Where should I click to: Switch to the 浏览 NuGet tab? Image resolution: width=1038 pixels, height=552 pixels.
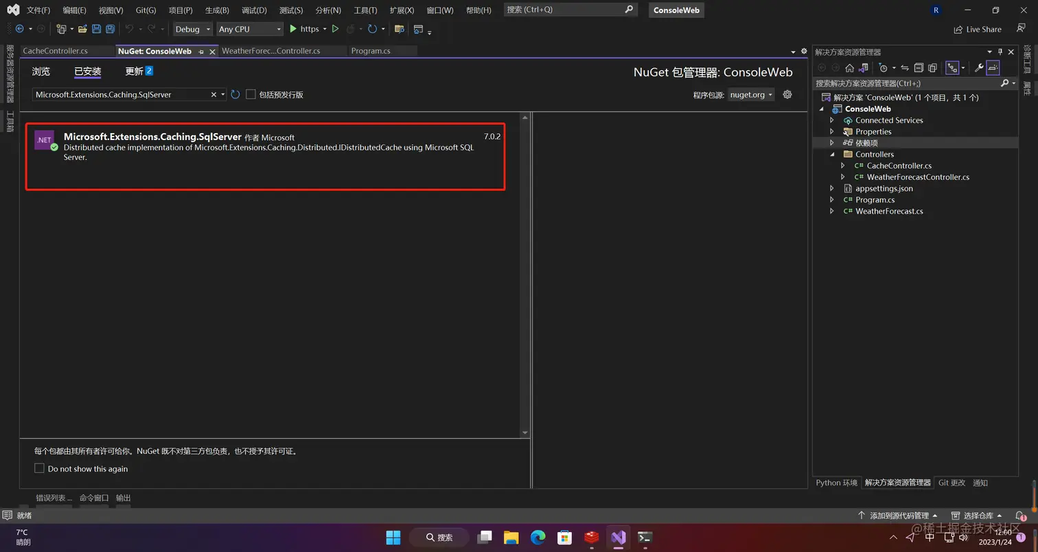(41, 71)
